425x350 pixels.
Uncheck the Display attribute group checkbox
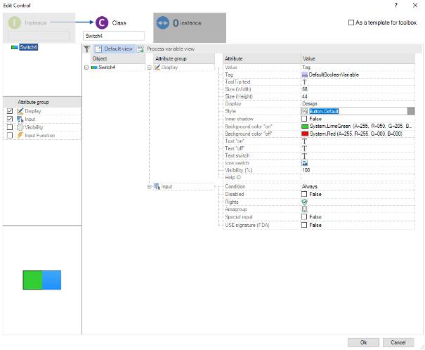[x=9, y=111]
